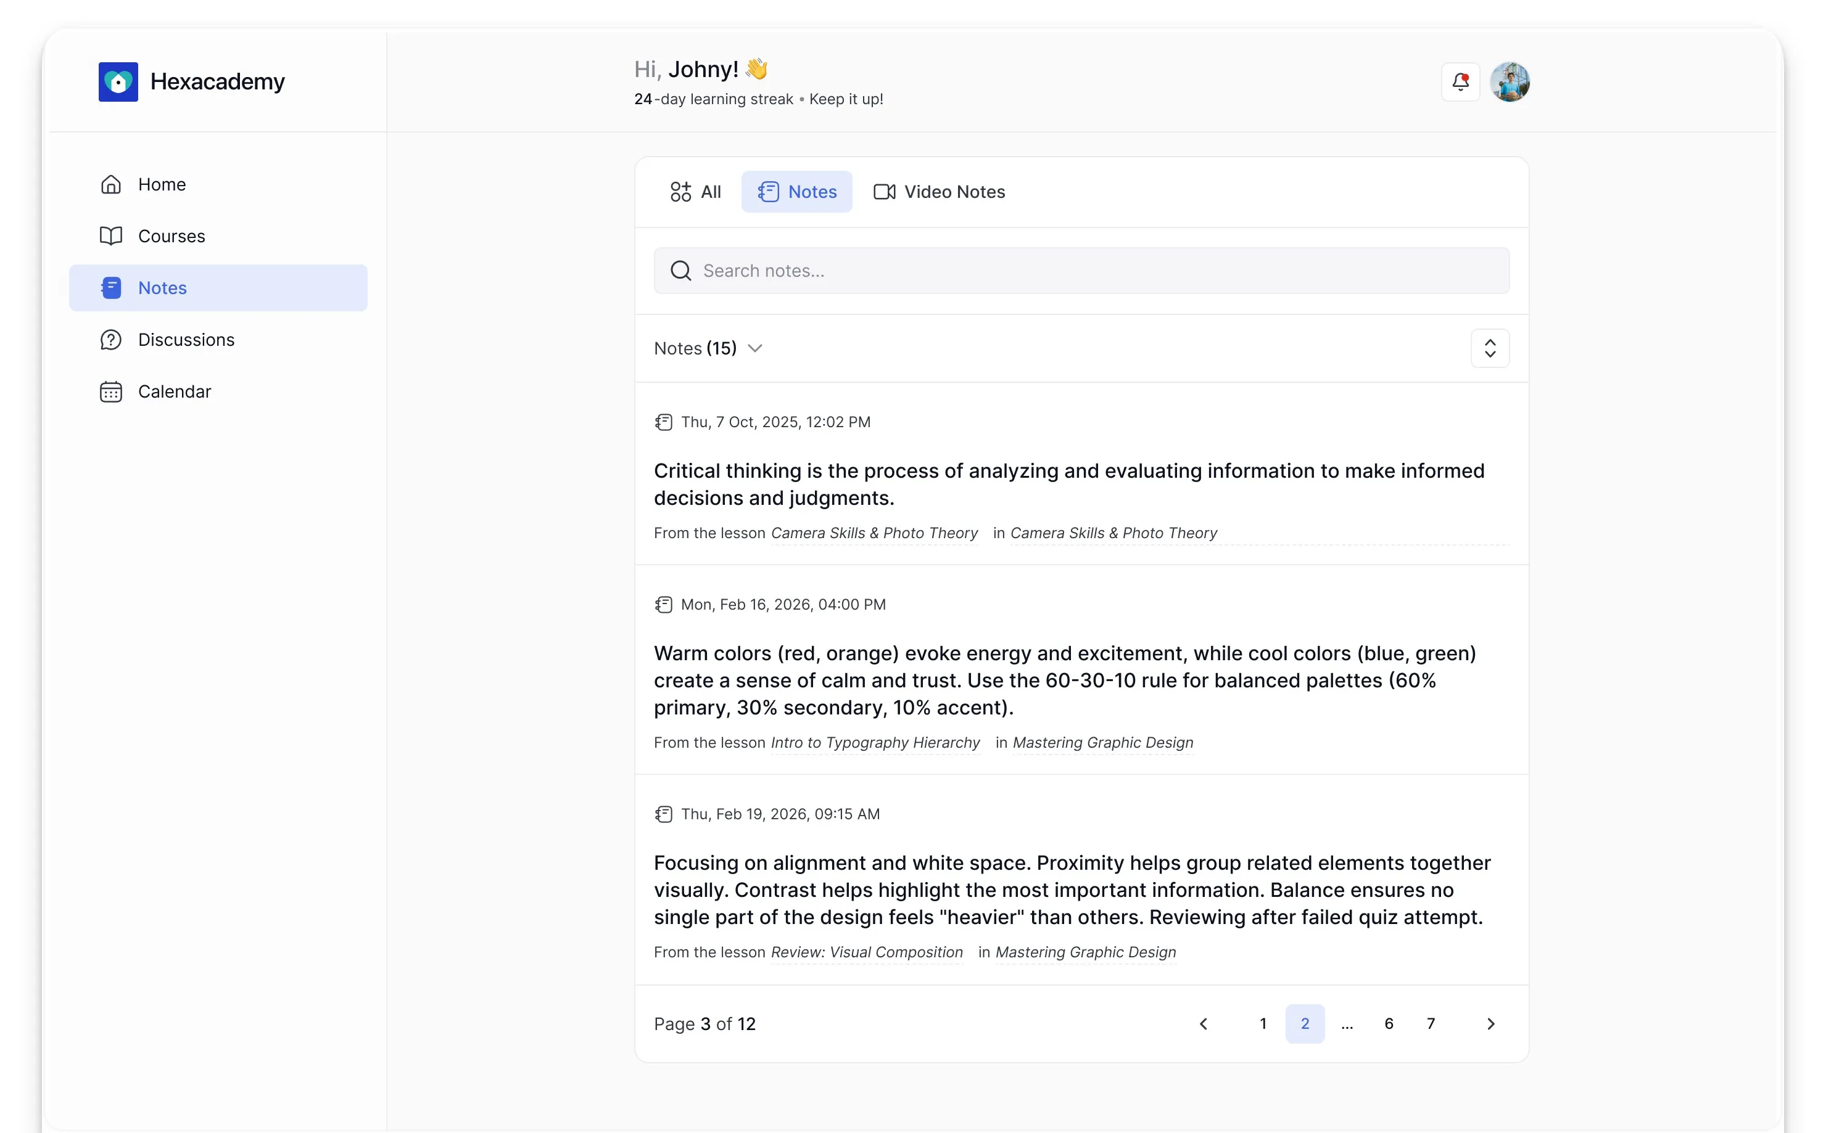
Task: Open Johny's profile avatar
Action: tap(1510, 82)
